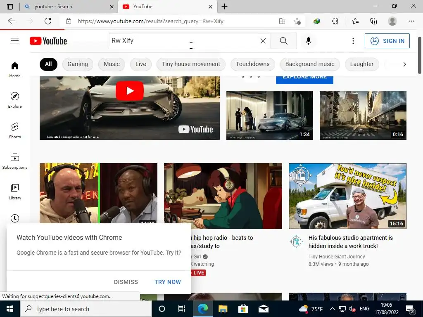Select the Gaming filter chip
Image resolution: width=423 pixels, height=317 pixels.
tap(78, 64)
